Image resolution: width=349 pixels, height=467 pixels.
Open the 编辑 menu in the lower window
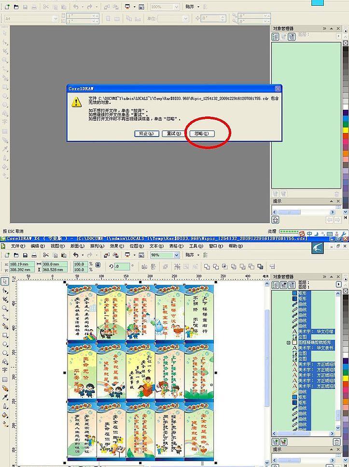tap(38, 246)
